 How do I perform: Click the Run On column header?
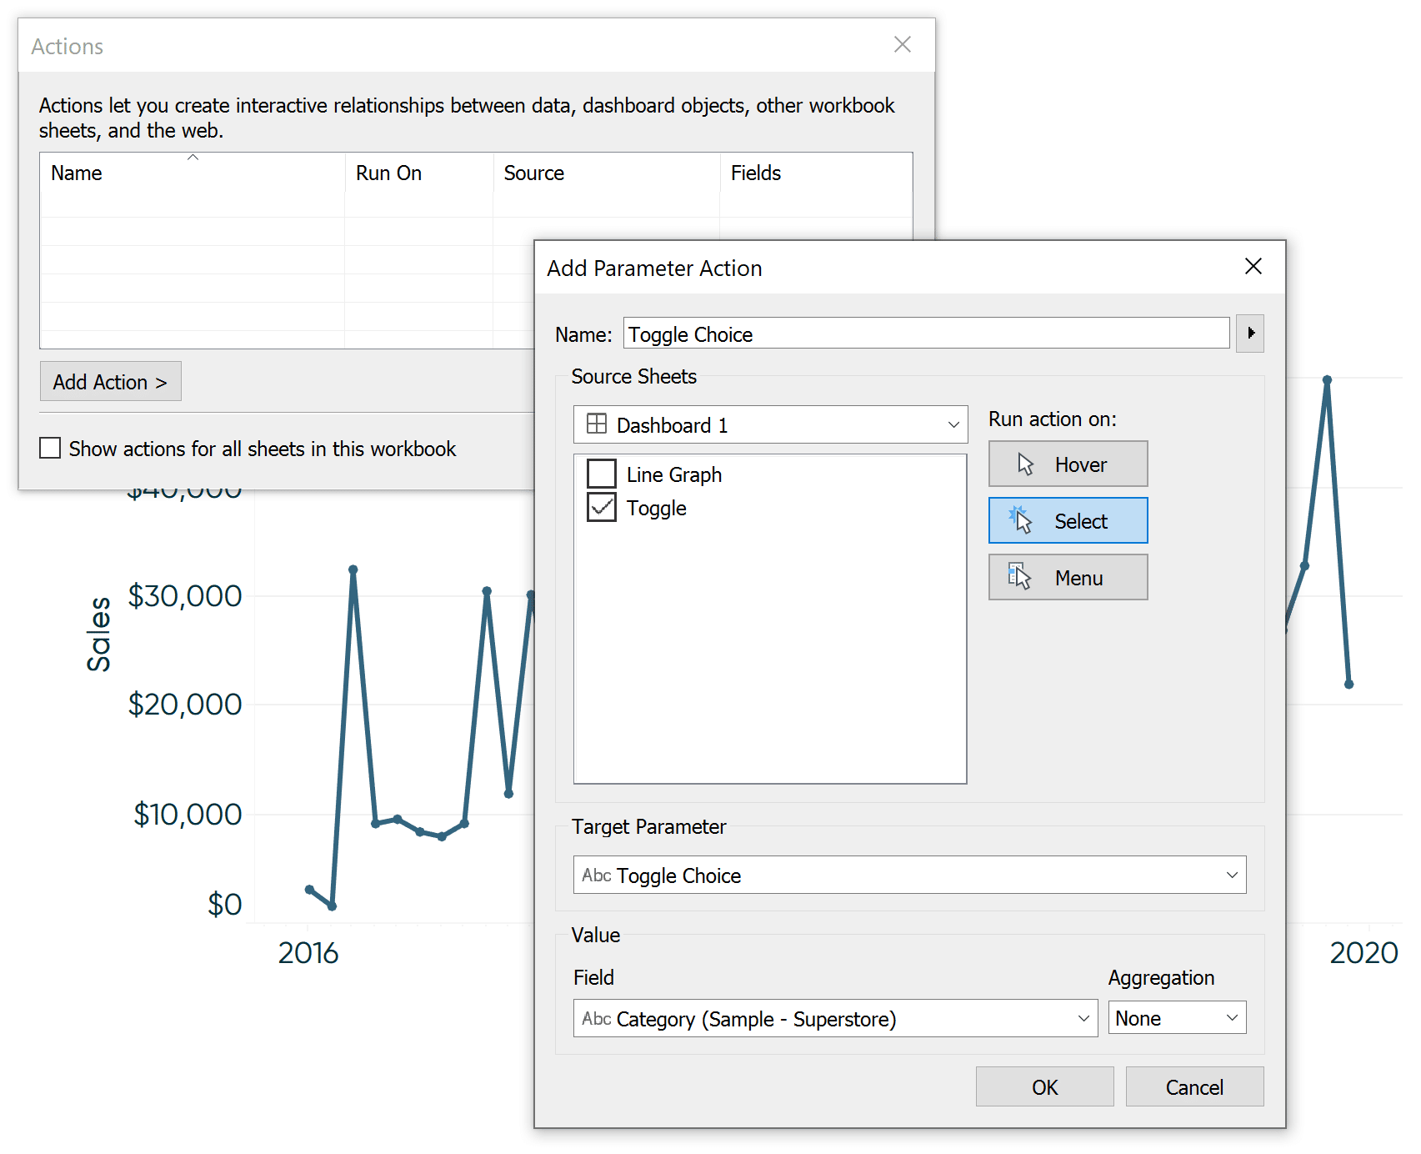pos(388,173)
